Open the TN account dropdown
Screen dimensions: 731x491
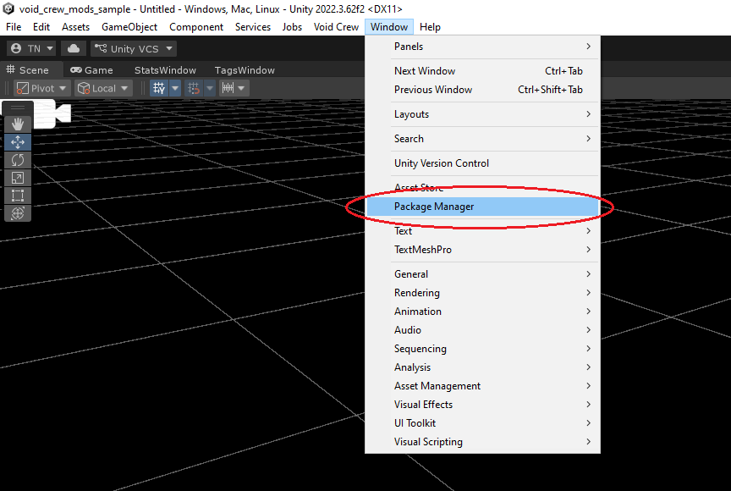click(x=32, y=49)
